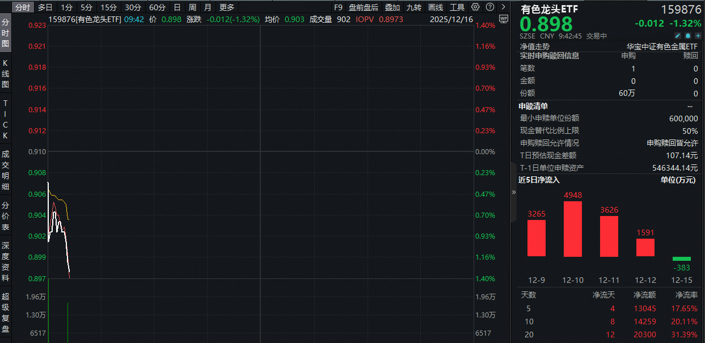
Task: Set a price alert via the bell icon
Action: [x=689, y=35]
